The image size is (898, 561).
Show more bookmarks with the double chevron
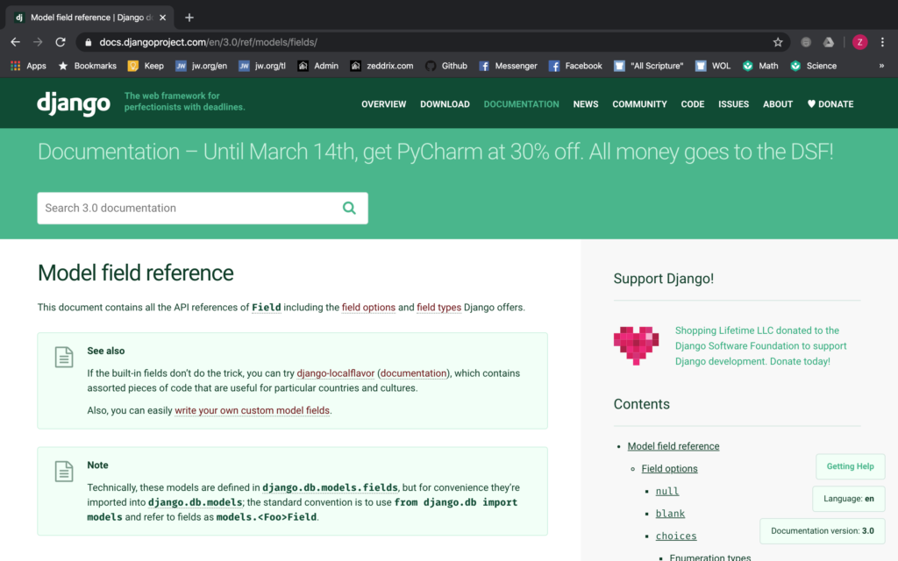(x=881, y=66)
